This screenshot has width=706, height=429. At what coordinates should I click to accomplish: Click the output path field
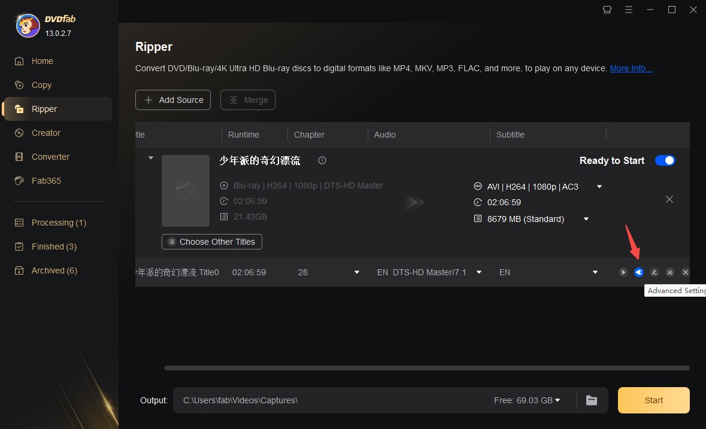point(329,400)
